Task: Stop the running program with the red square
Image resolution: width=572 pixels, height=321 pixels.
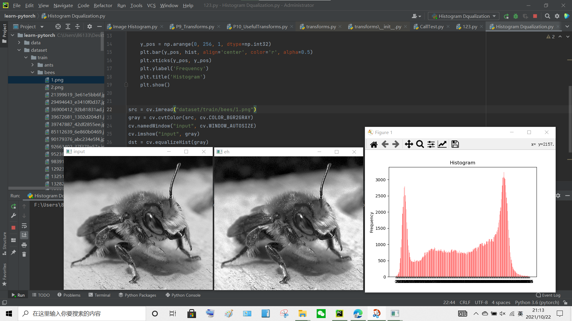Action: [x=535, y=16]
